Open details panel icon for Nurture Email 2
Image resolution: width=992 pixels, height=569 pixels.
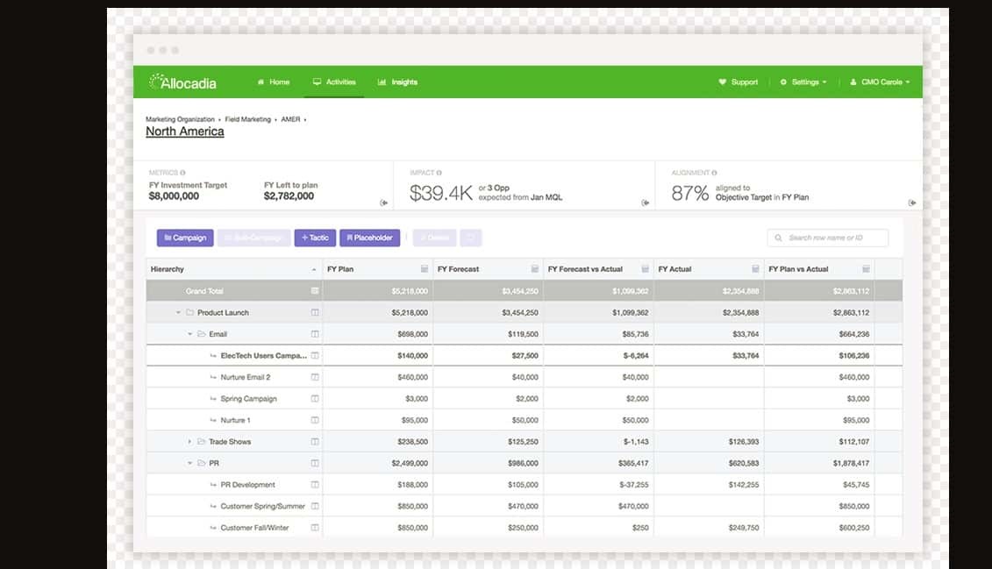pyautogui.click(x=315, y=377)
